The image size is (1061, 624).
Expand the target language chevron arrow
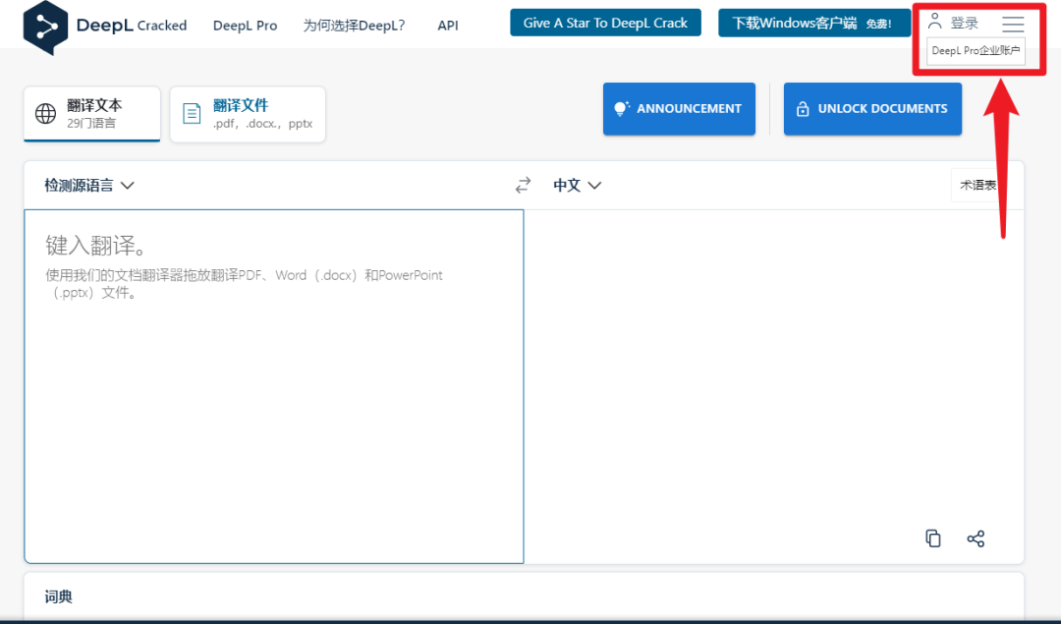point(594,186)
